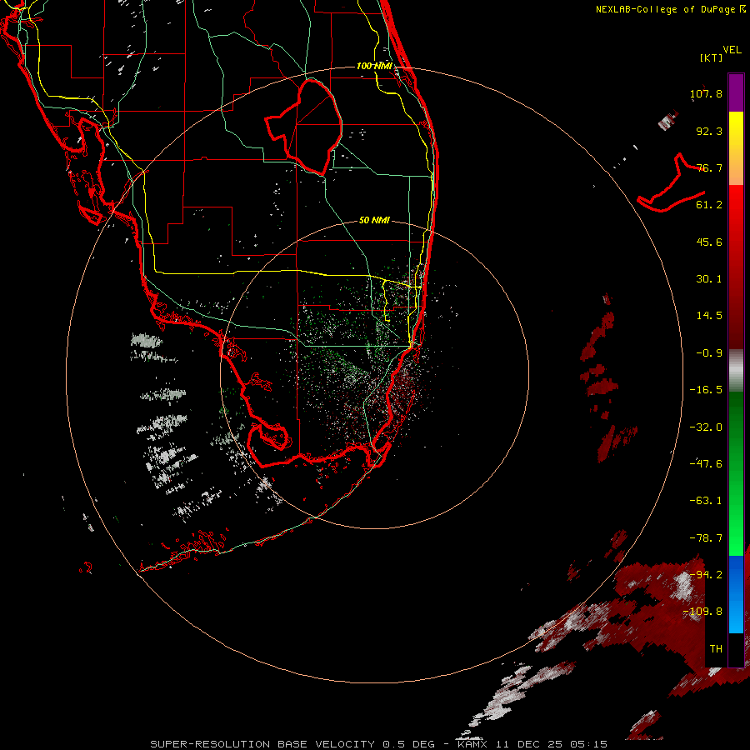Select the -109.8 velocity scale value
The image size is (750, 750).
[x=703, y=612]
